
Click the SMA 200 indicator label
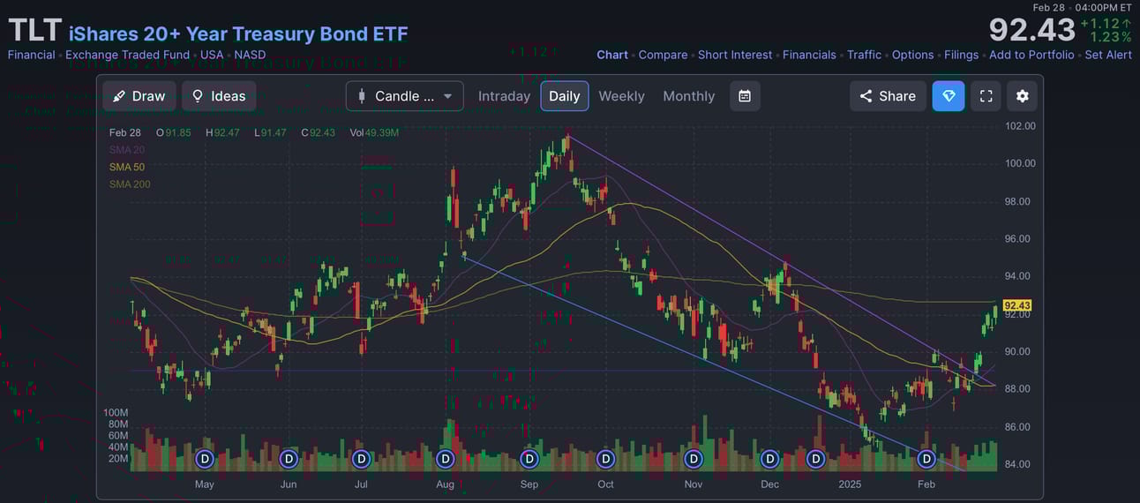130,184
